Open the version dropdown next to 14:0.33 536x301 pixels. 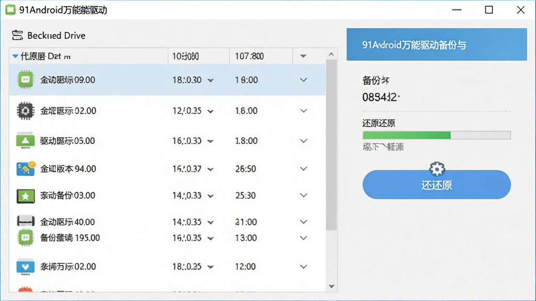click(x=210, y=196)
